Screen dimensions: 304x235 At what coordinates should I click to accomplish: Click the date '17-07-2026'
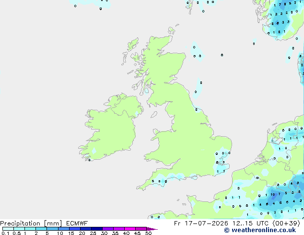click(x=206, y=223)
